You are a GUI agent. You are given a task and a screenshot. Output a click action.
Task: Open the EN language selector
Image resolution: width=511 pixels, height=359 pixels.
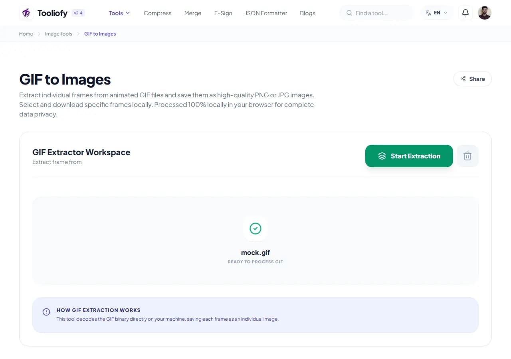click(437, 13)
